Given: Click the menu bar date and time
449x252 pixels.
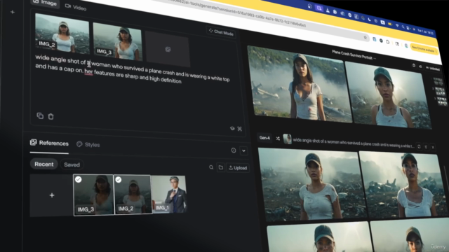Looking at the screenshot, I should coord(425,31).
